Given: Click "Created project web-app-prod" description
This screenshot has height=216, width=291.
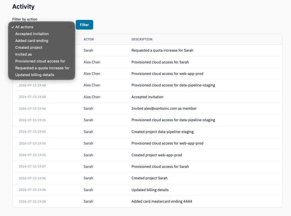Looking at the screenshot, I should click(157, 155).
